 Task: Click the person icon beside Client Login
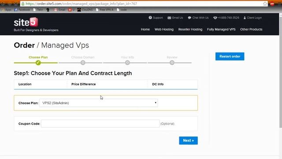(245, 18)
